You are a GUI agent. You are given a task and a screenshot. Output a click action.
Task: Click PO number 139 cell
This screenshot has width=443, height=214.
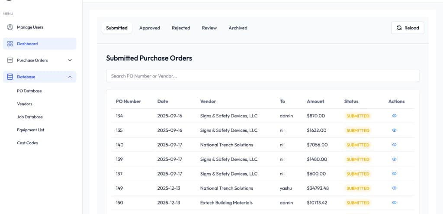click(x=119, y=159)
